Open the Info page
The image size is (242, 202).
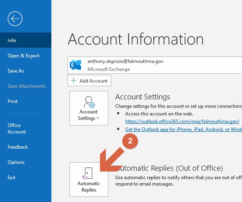(26, 40)
